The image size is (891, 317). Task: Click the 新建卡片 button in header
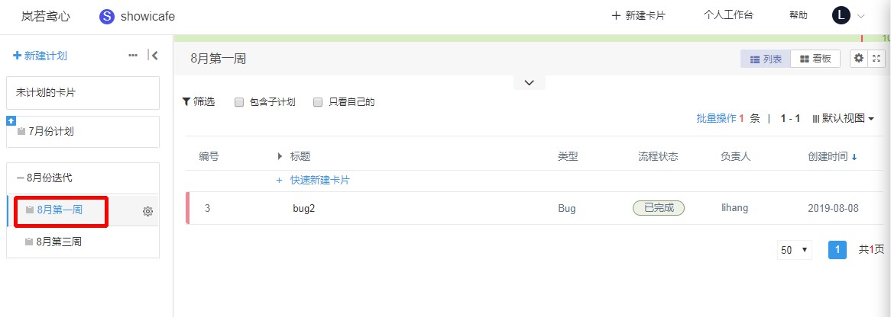(638, 16)
